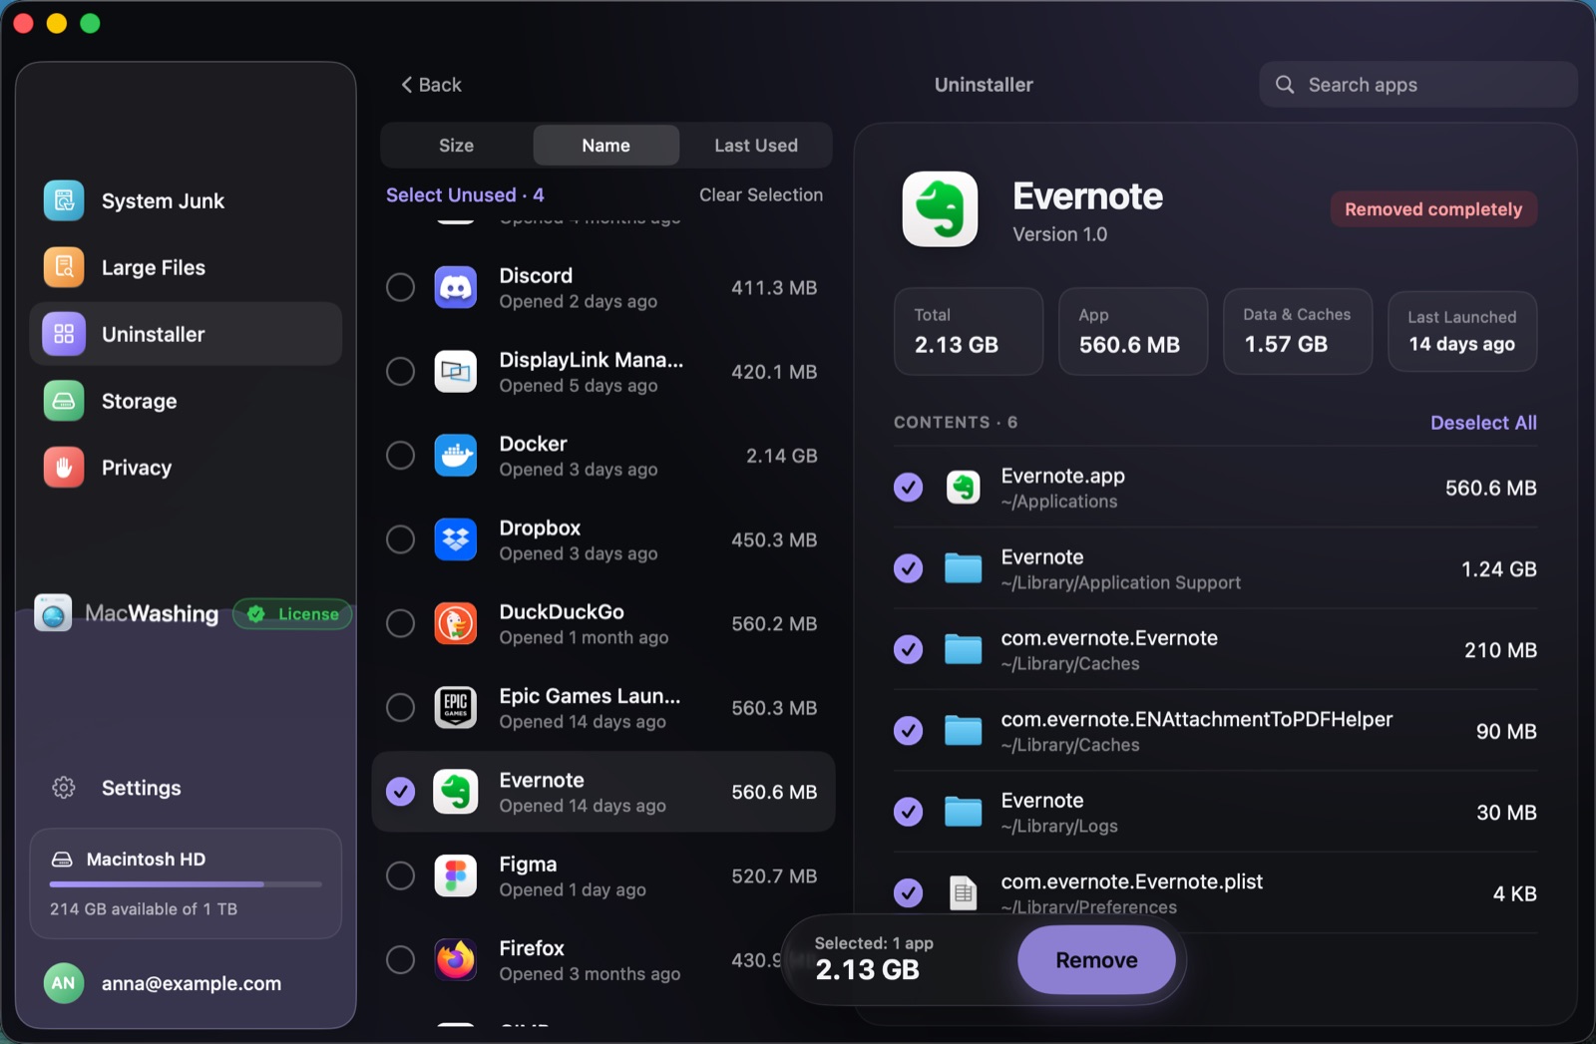Viewport: 1596px width, 1044px height.
Task: Click Macintosh HD storage usage bar
Action: point(186,884)
